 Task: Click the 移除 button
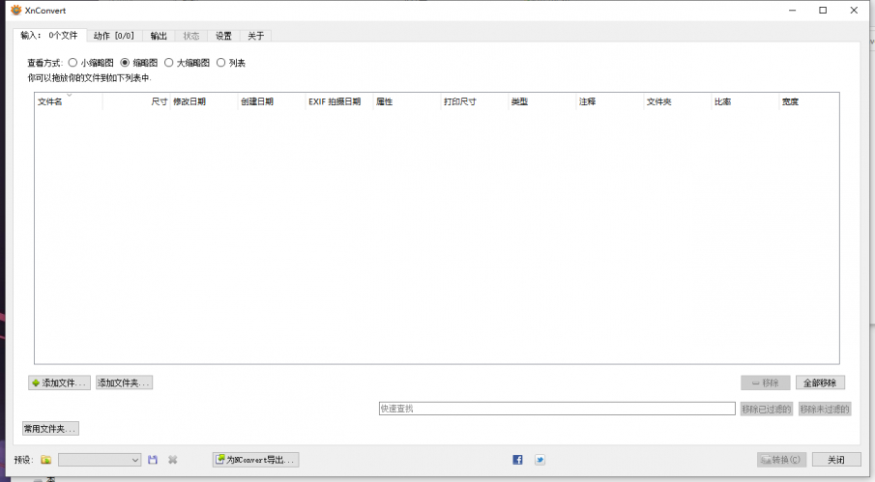765,383
